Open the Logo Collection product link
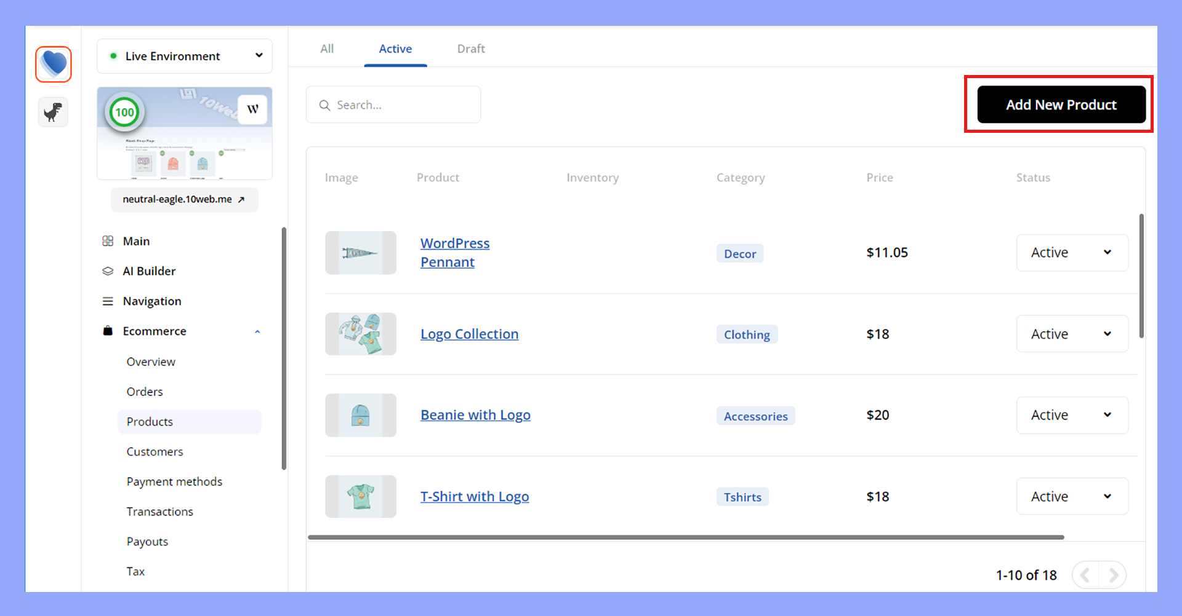This screenshot has width=1182, height=616. click(469, 334)
